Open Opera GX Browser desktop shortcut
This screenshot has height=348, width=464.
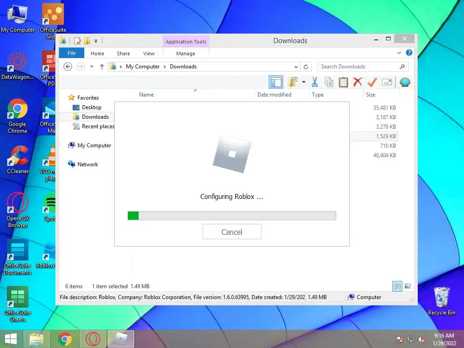pyautogui.click(x=18, y=210)
